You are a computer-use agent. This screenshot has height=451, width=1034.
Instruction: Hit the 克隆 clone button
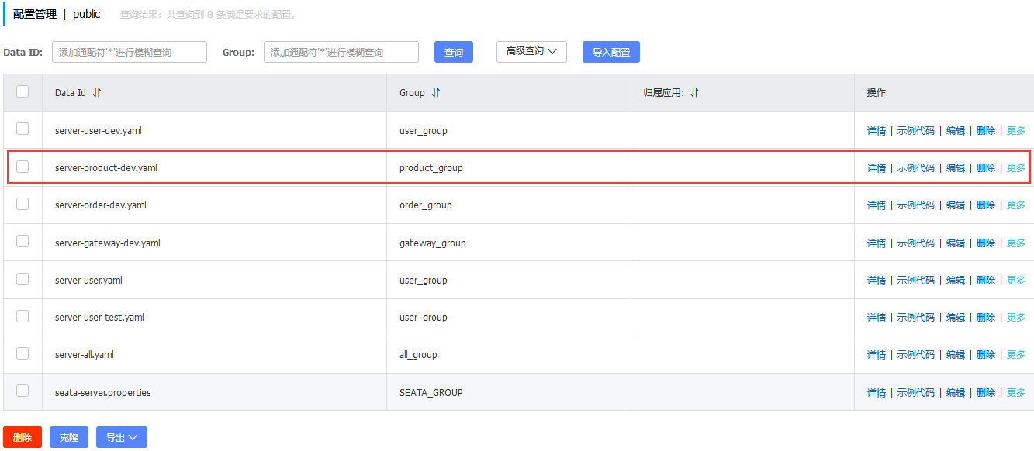pos(69,438)
